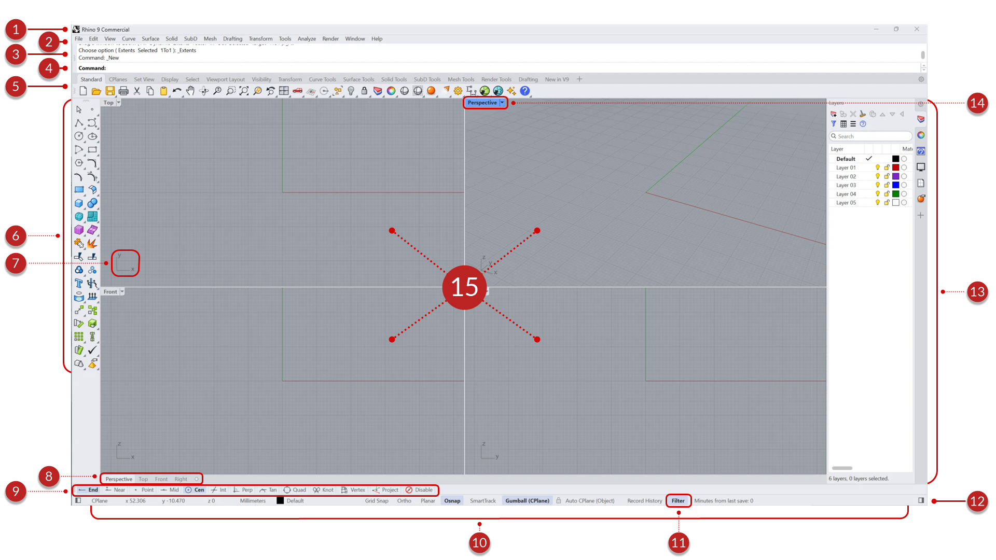
Task: Click the Gumball (CPlane) status button
Action: click(527, 501)
